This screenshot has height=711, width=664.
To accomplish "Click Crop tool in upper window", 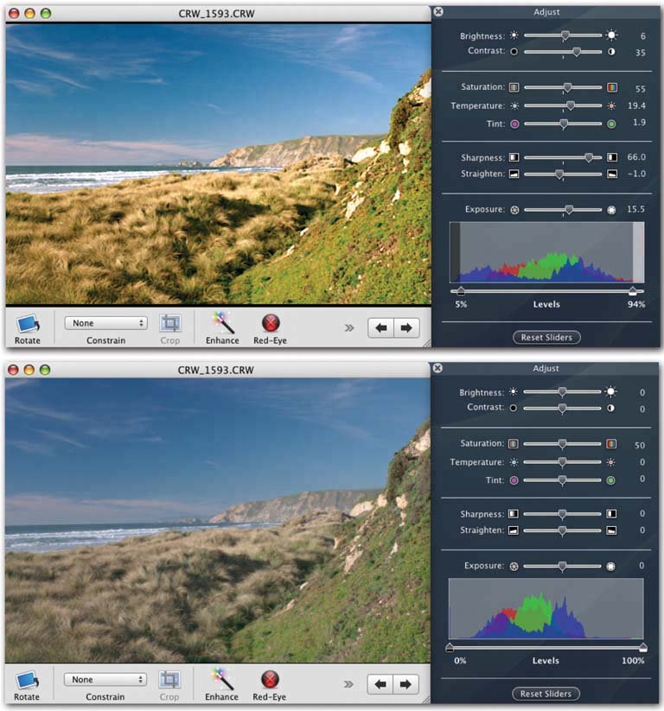I will (x=170, y=323).
